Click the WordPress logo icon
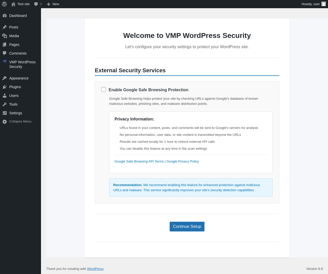Viewport: 328px width, 274px height. point(4,4)
